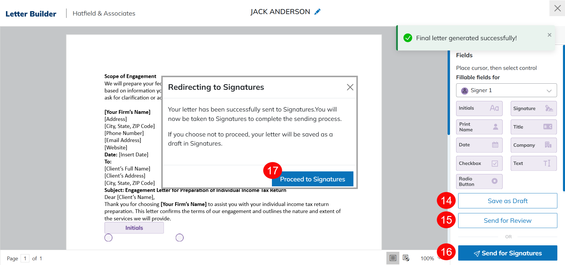Click the pencil icon to edit the letter name
Image resolution: width=565 pixels, height=265 pixels.
coord(317,12)
